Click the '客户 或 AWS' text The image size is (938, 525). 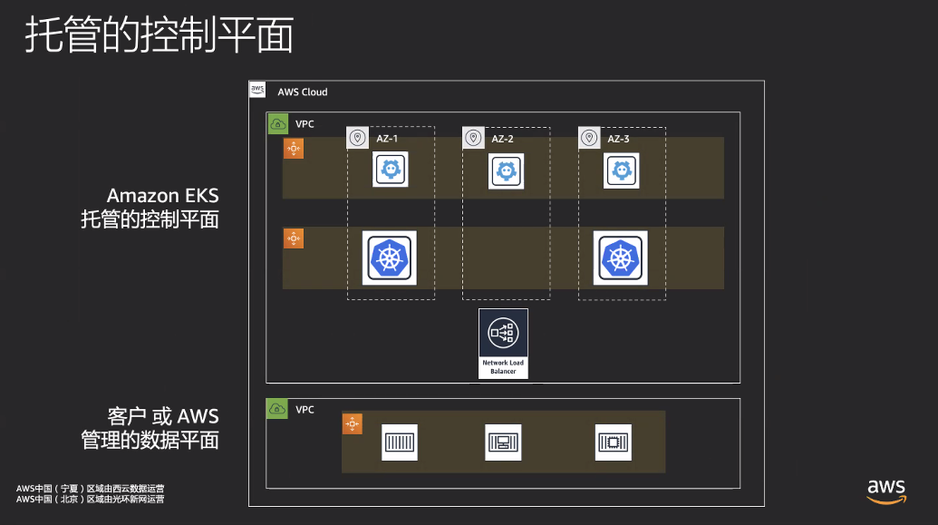pyautogui.click(x=163, y=416)
